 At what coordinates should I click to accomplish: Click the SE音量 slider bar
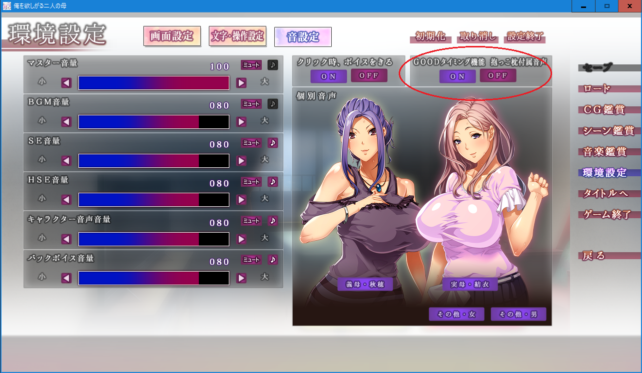click(x=154, y=161)
